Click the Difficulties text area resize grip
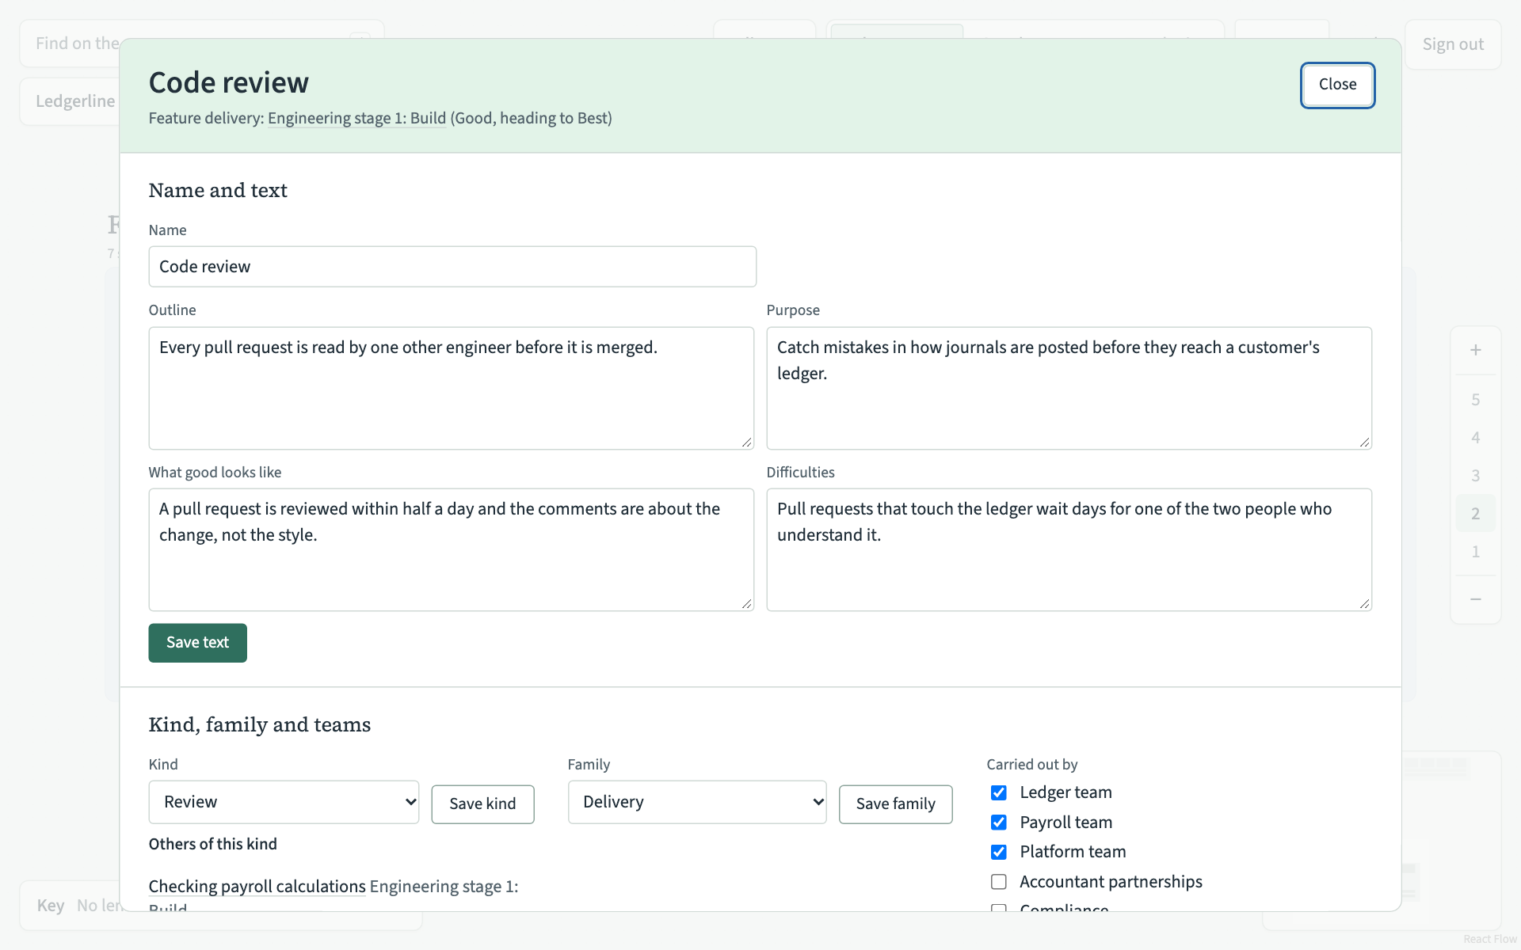This screenshot has width=1521, height=950. pyautogui.click(x=1364, y=603)
